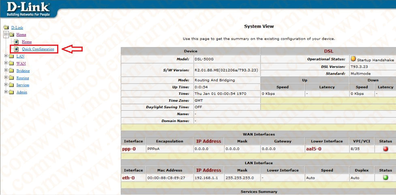
Task: Click the MAC address 00:0D:88:C8:E9:27
Action: [x=166, y=178]
